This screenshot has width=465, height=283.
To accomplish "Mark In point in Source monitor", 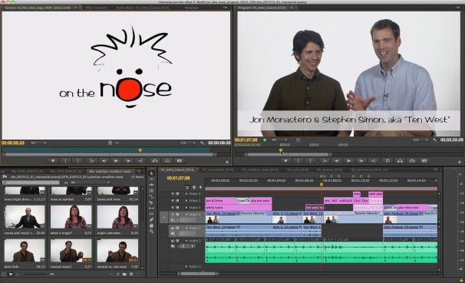I will click(x=65, y=160).
